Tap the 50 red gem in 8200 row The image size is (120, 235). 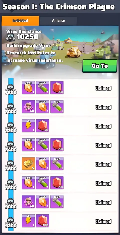click(43, 126)
